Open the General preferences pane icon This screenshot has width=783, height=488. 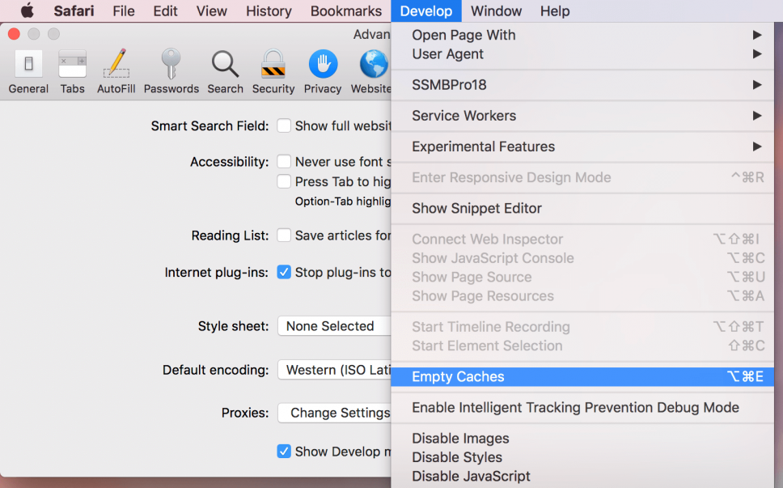tap(28, 64)
